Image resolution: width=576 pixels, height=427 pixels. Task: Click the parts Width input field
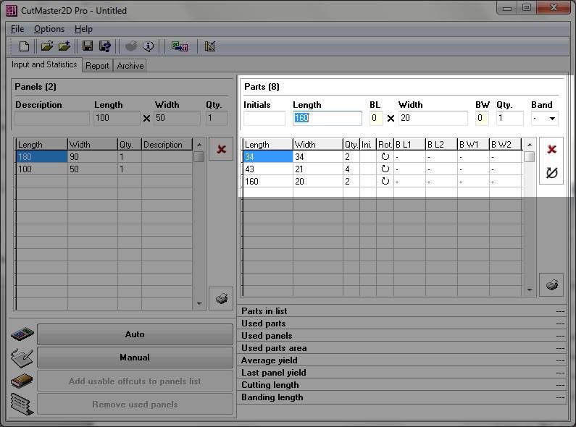(433, 118)
